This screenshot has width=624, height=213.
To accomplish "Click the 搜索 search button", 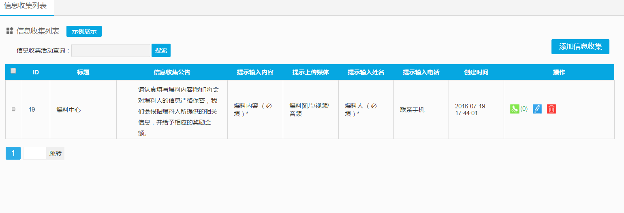I will click(x=161, y=51).
